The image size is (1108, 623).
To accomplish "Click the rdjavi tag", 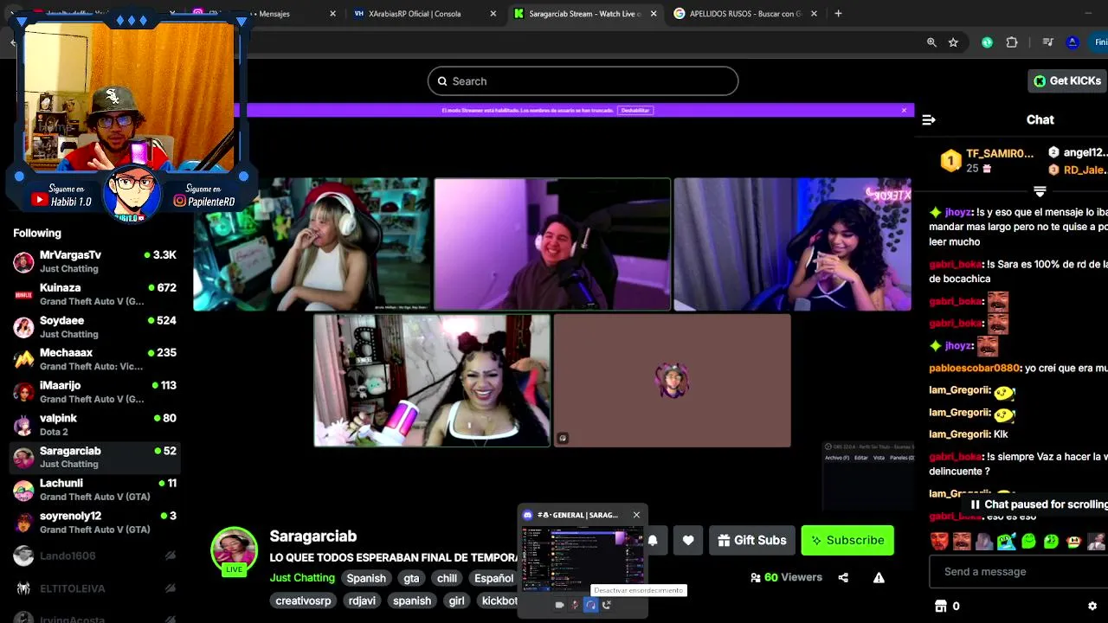I will pos(362,601).
